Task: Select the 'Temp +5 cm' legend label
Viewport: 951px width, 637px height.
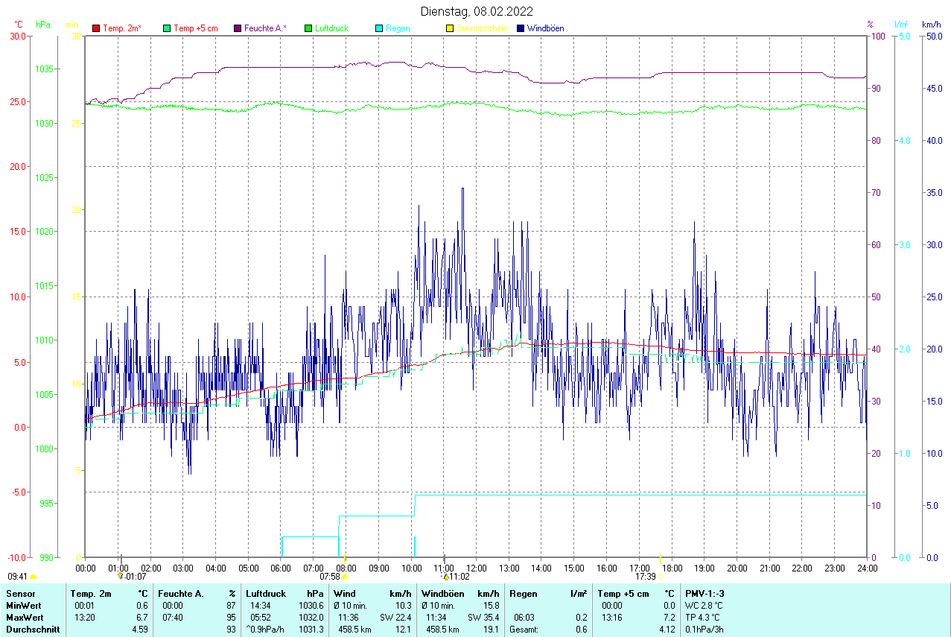Action: (196, 28)
